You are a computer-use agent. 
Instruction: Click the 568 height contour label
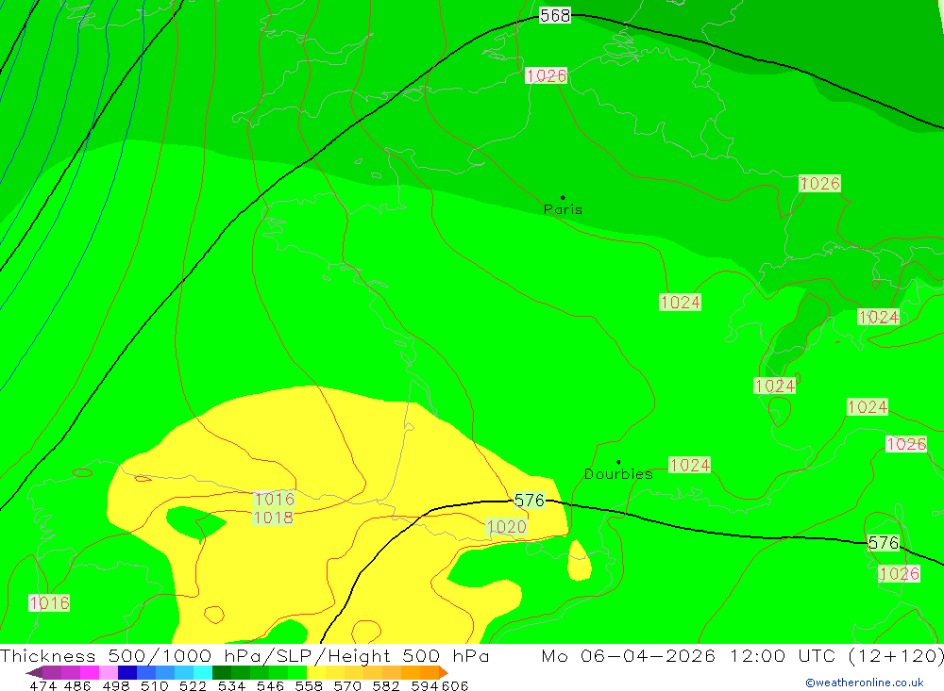click(x=554, y=16)
